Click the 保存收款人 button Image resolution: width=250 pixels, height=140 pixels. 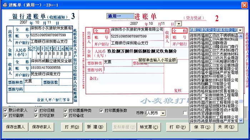[41, 127]
